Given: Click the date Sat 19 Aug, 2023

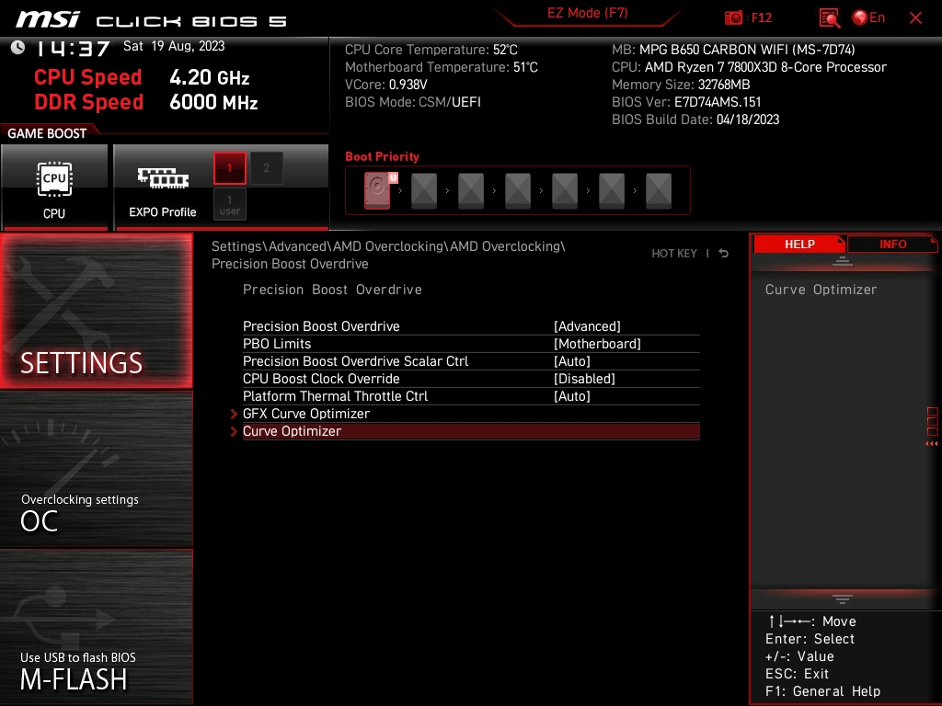Looking at the screenshot, I should [x=174, y=46].
